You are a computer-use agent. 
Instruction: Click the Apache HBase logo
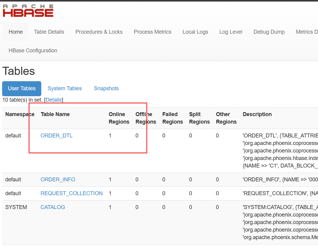(28, 11)
